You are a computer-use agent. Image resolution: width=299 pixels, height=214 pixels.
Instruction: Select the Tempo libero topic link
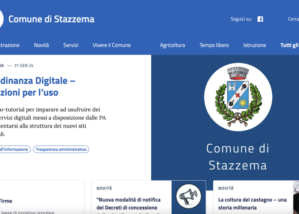tap(214, 45)
